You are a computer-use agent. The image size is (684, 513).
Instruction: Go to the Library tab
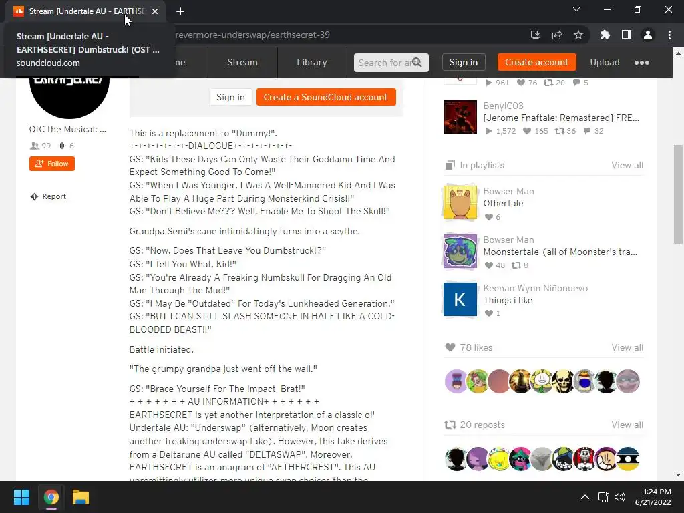pyautogui.click(x=311, y=62)
